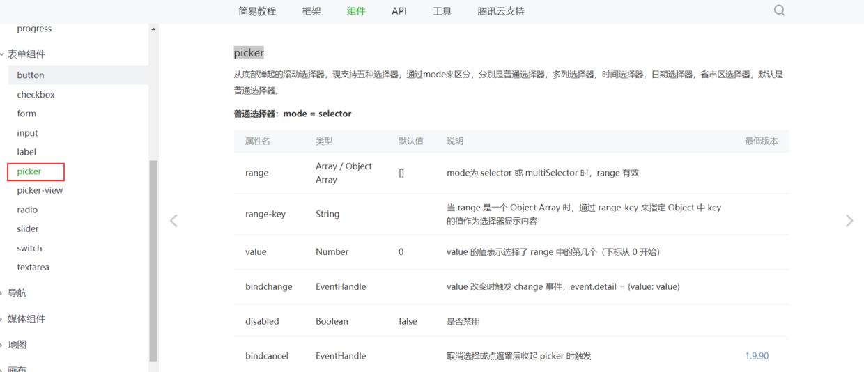Click the value attribute cell
This screenshot has width=864, height=372.
[256, 252]
